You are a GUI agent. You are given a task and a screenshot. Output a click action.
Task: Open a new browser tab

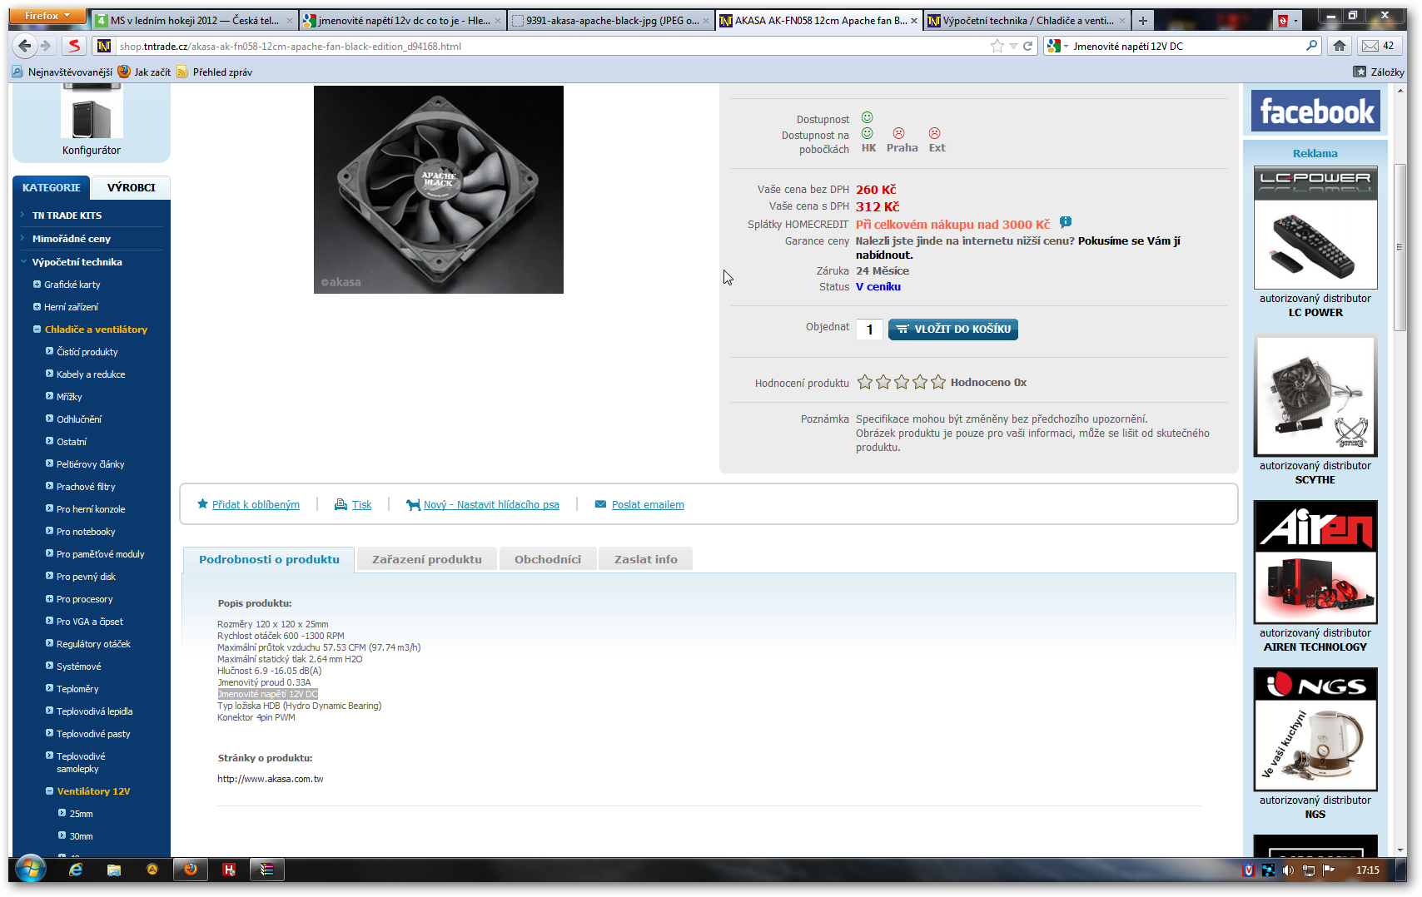[1143, 20]
